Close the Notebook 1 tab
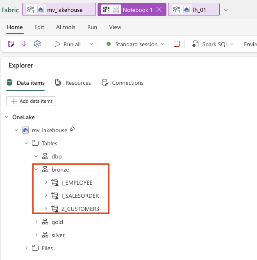257x260 pixels. point(159,9)
